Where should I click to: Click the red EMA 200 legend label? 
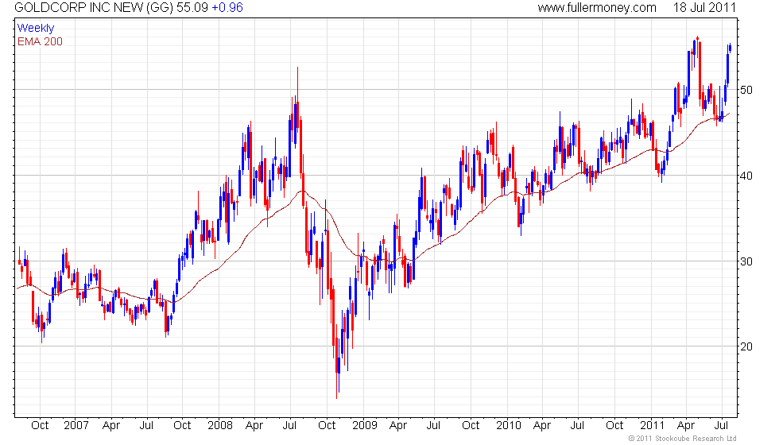tap(40, 41)
